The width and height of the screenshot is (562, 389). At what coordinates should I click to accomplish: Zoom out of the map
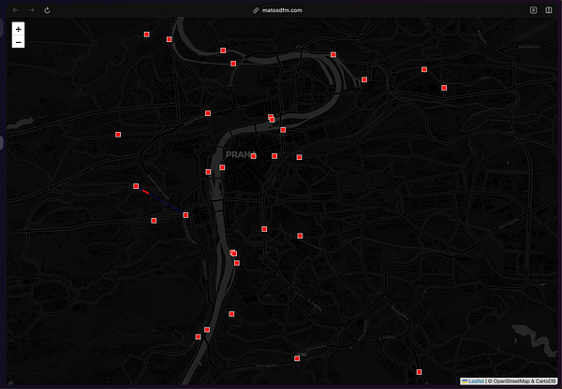[19, 42]
